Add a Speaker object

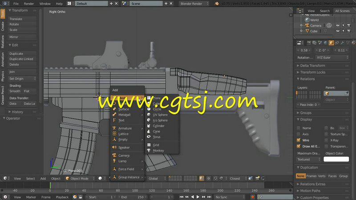[x=127, y=148]
